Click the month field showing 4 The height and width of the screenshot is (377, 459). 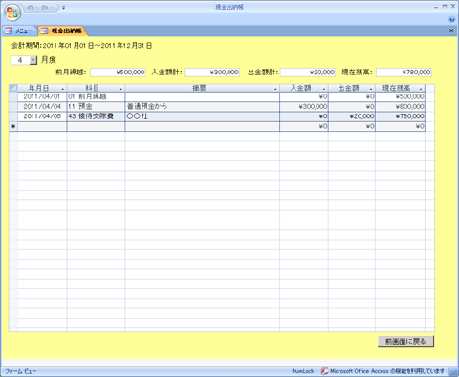click(x=20, y=60)
